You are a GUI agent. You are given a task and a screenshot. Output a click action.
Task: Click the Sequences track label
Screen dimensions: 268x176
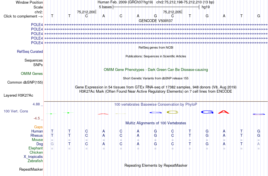(x=34, y=60)
